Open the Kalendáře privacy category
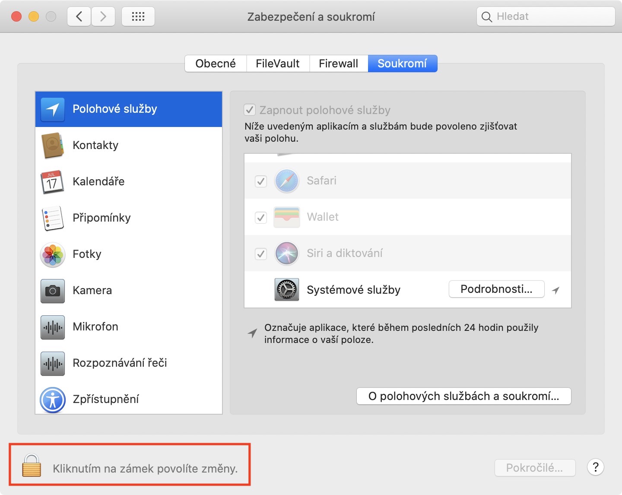Image resolution: width=622 pixels, height=495 pixels. pyautogui.click(x=128, y=182)
